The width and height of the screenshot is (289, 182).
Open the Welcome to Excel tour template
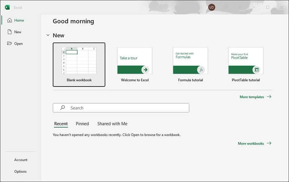135,65
